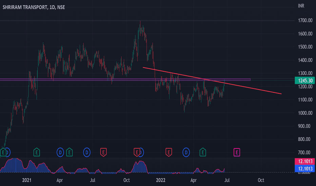Click the red earnings E marker after 2022 label
316x186 pixels.
tap(169, 153)
